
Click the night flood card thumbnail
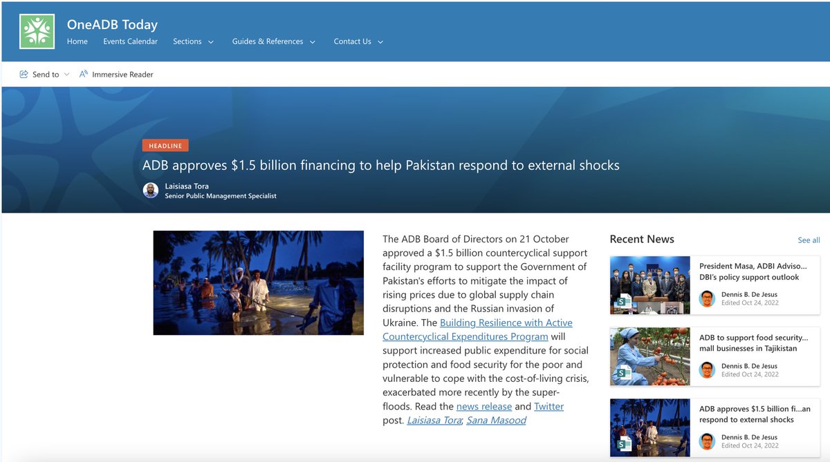click(x=650, y=427)
